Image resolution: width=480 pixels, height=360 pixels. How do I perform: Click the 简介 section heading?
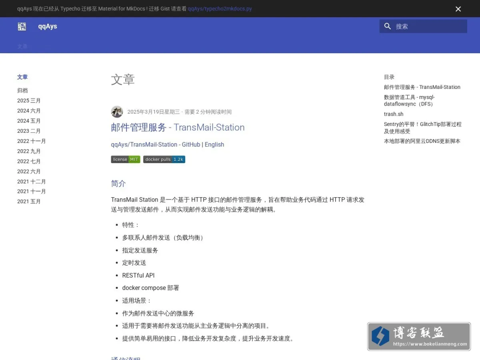118,184
